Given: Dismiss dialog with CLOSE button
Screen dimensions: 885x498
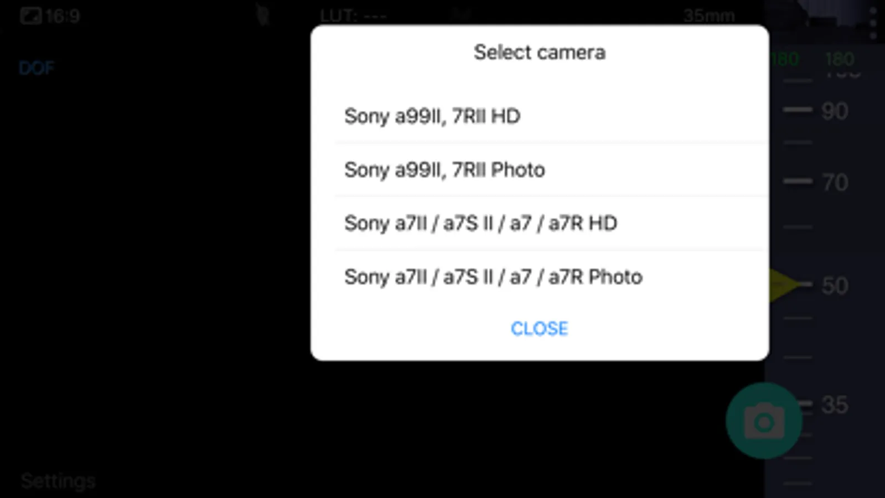Looking at the screenshot, I should click(539, 329).
